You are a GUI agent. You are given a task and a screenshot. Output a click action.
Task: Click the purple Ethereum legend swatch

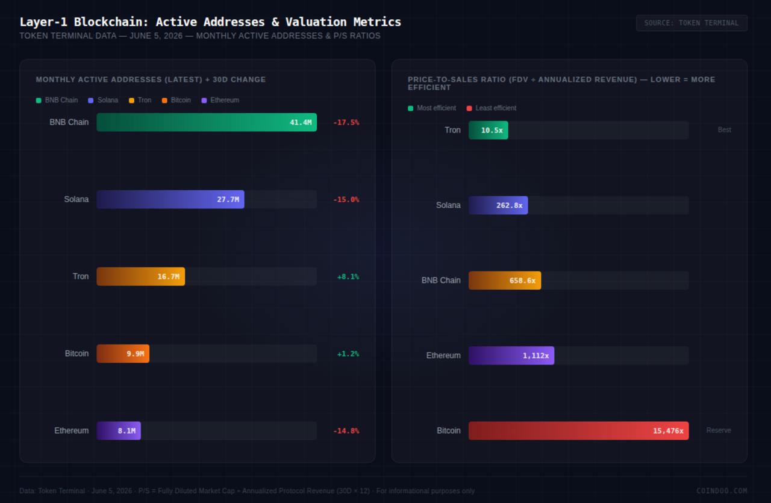coord(204,101)
